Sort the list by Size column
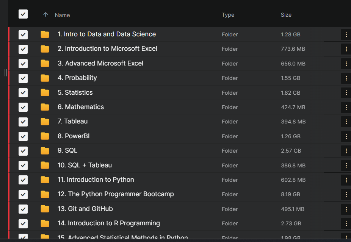The width and height of the screenshot is (351, 242). 286,15
